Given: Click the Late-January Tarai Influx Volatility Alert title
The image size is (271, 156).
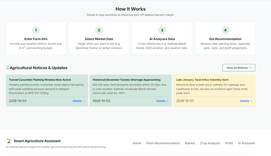Looking at the screenshot, I should tap(202, 80).
